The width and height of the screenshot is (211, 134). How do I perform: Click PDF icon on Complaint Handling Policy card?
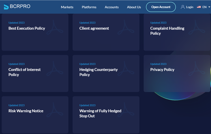point(197,27)
